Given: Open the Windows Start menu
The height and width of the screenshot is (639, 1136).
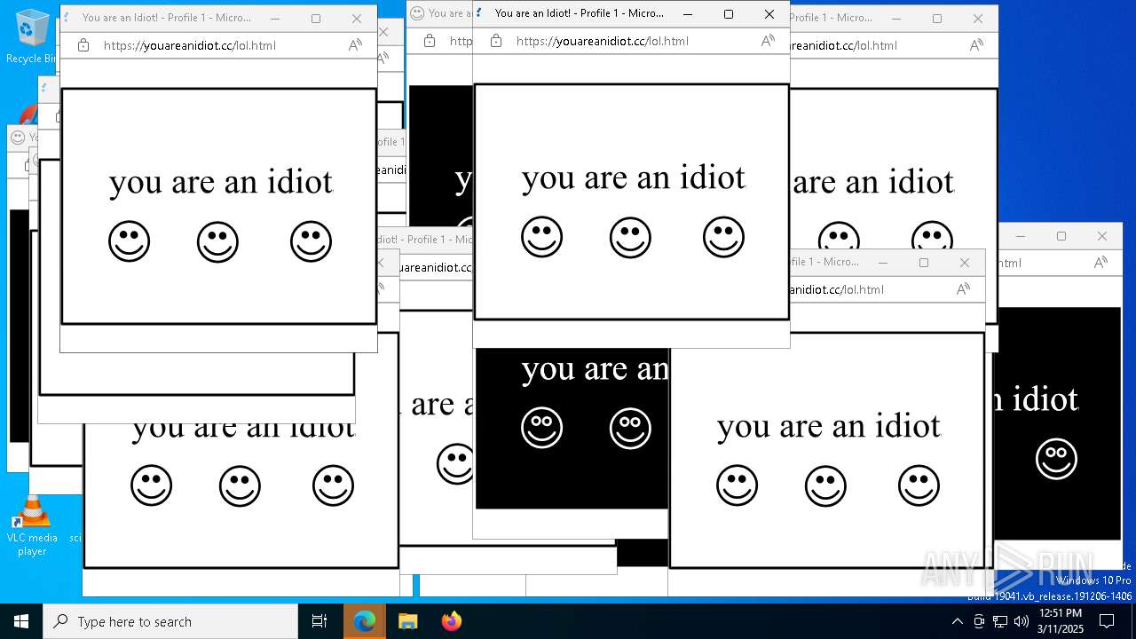Looking at the screenshot, I should click(x=21, y=621).
